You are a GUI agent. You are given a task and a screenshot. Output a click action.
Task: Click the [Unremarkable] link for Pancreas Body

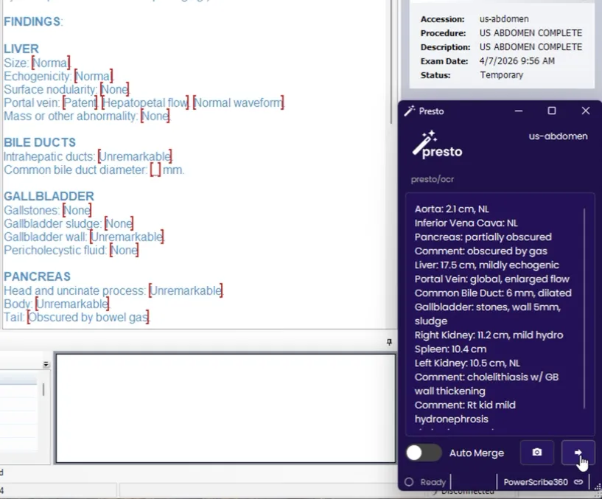(72, 304)
